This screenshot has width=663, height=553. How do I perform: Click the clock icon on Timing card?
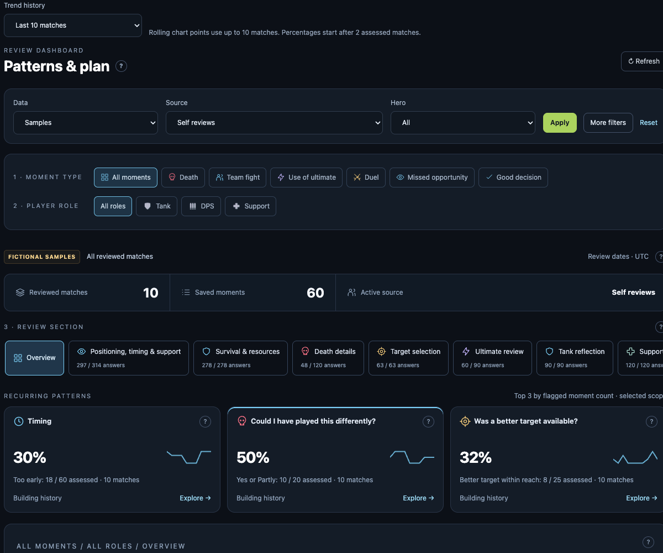(x=18, y=421)
